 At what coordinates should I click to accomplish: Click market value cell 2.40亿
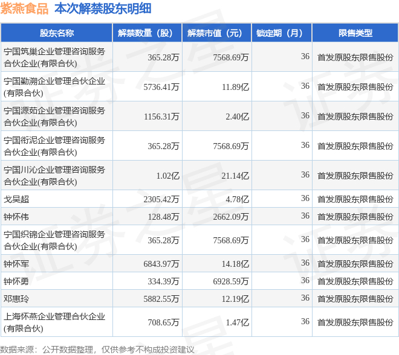click(238, 117)
